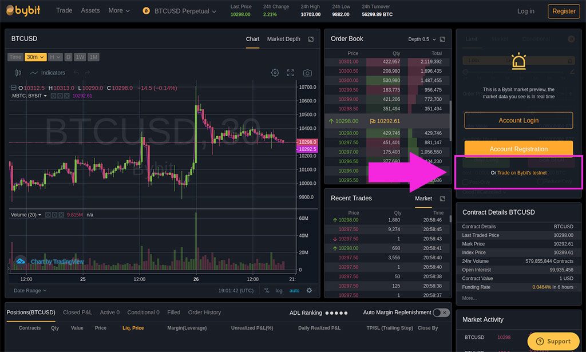Select the Positions(BTCUSD) tab
586x352 pixels.
pyautogui.click(x=31, y=313)
